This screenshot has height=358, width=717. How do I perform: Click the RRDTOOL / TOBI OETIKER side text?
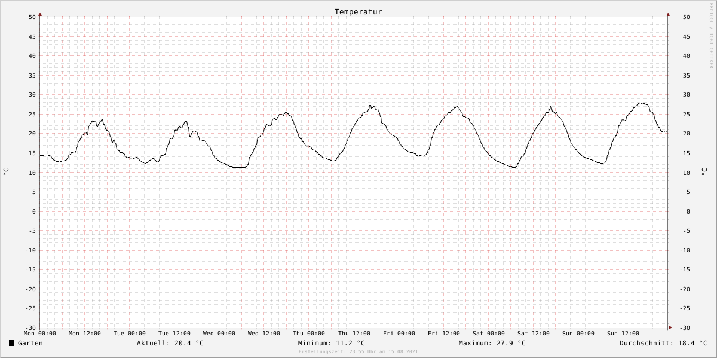pos(711,35)
